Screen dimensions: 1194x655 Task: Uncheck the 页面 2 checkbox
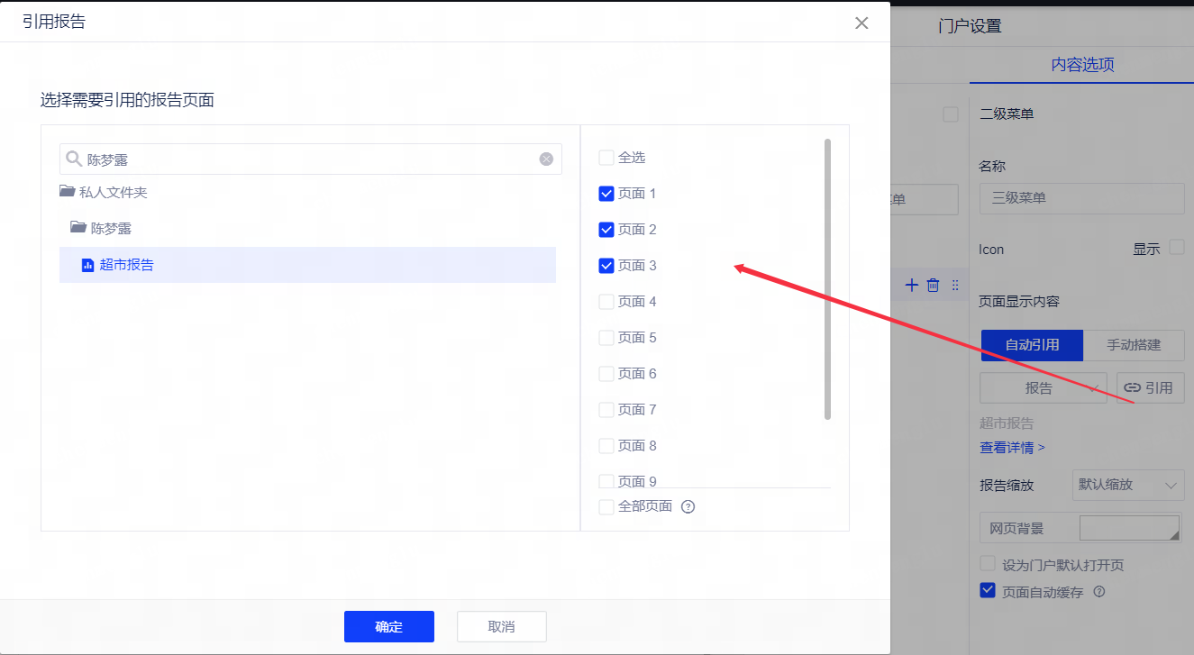606,230
